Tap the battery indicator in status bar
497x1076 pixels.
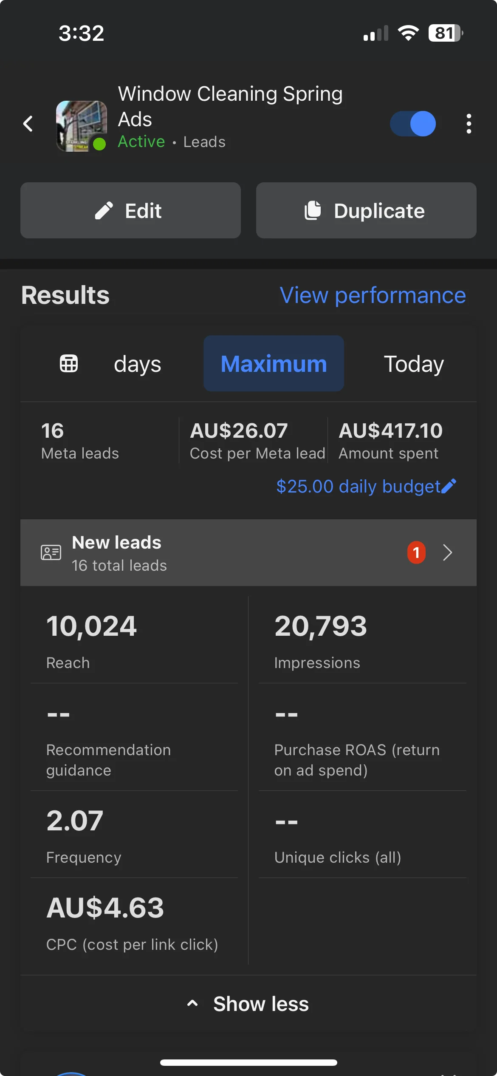coord(445,33)
